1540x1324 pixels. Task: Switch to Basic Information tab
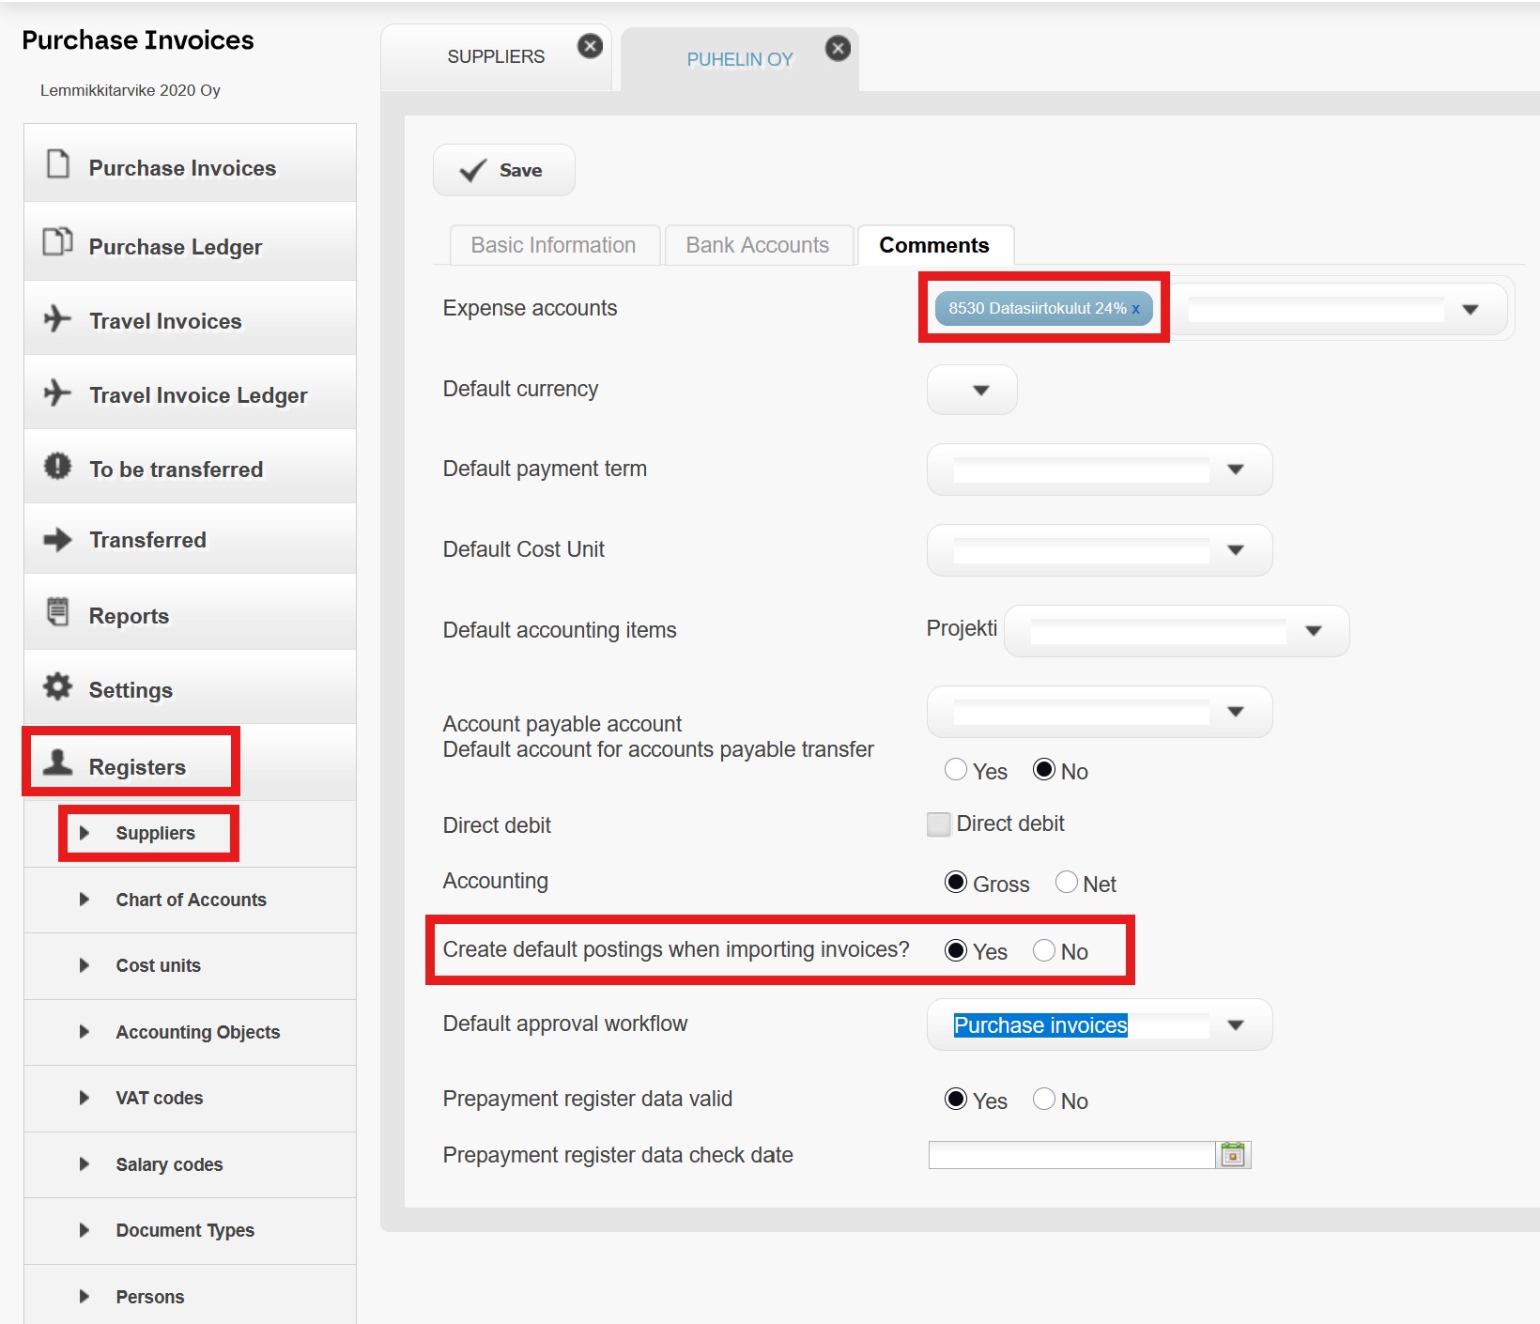coord(554,245)
